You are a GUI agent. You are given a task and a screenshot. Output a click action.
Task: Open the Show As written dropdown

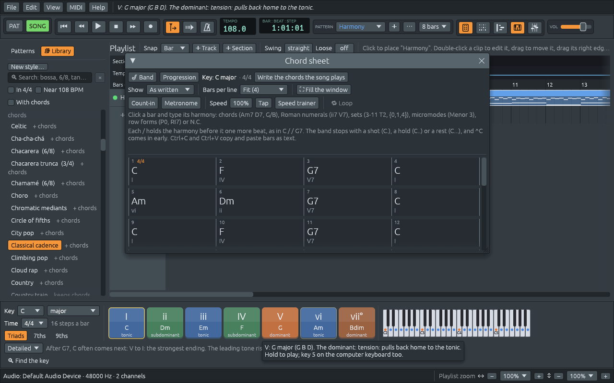[x=170, y=90]
